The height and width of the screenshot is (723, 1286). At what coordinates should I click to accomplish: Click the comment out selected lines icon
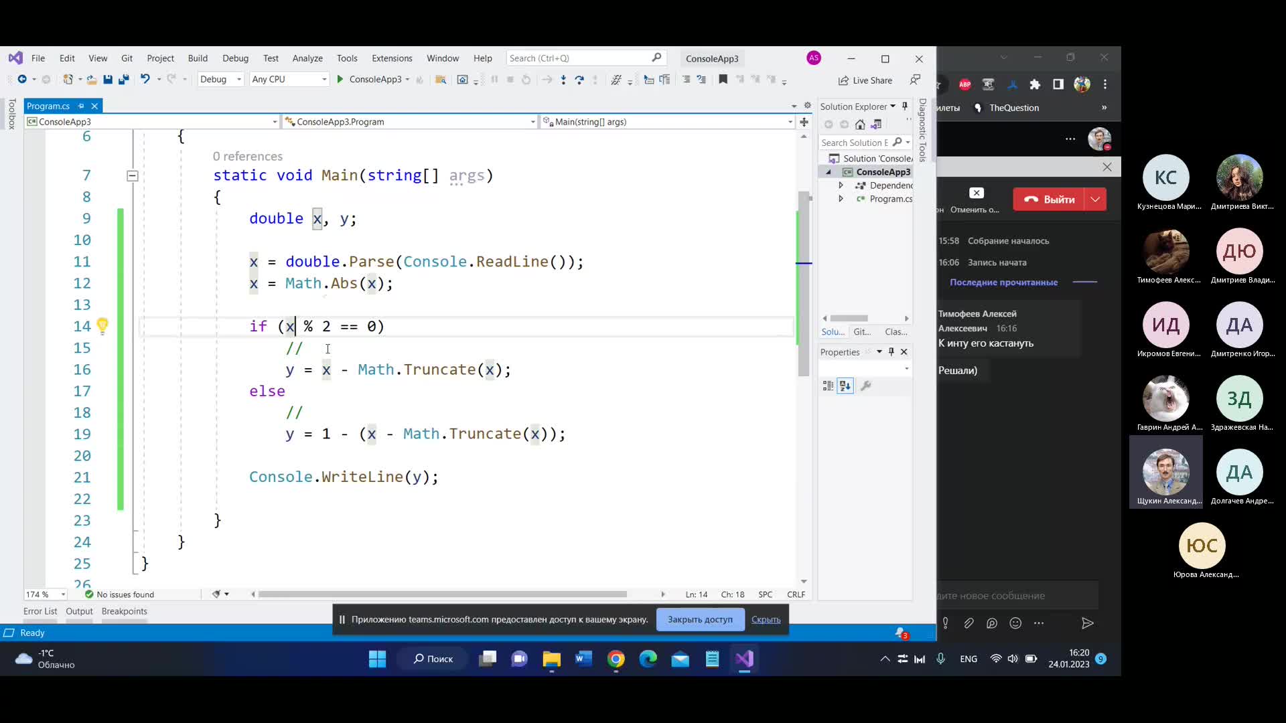(x=686, y=79)
